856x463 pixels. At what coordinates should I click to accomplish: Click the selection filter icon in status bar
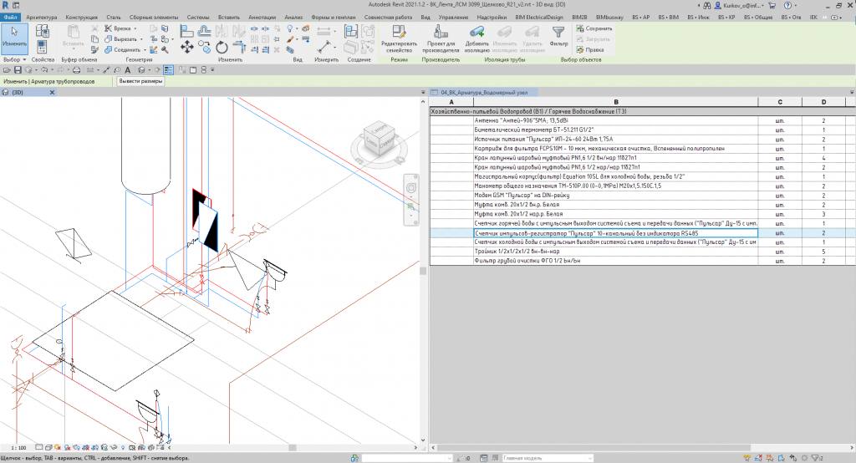click(x=817, y=458)
